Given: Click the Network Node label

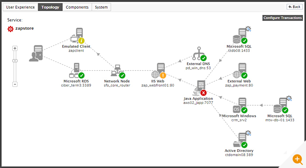Looking at the screenshot, I should [x=117, y=81].
